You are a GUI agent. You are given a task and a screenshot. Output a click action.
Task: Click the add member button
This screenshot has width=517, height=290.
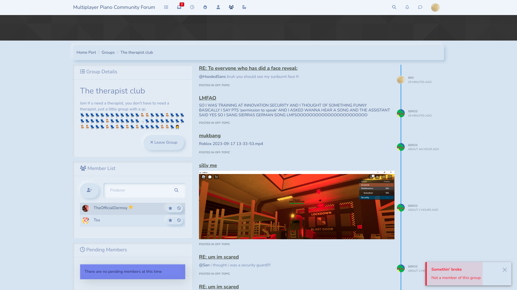[89, 190]
